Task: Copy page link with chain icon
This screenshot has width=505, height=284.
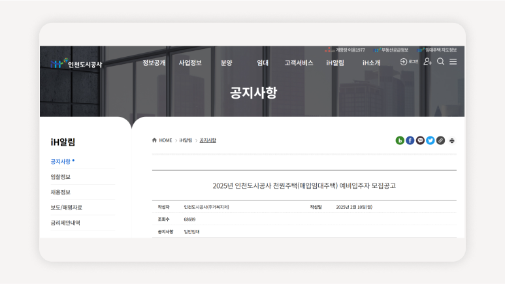Action: 440,140
